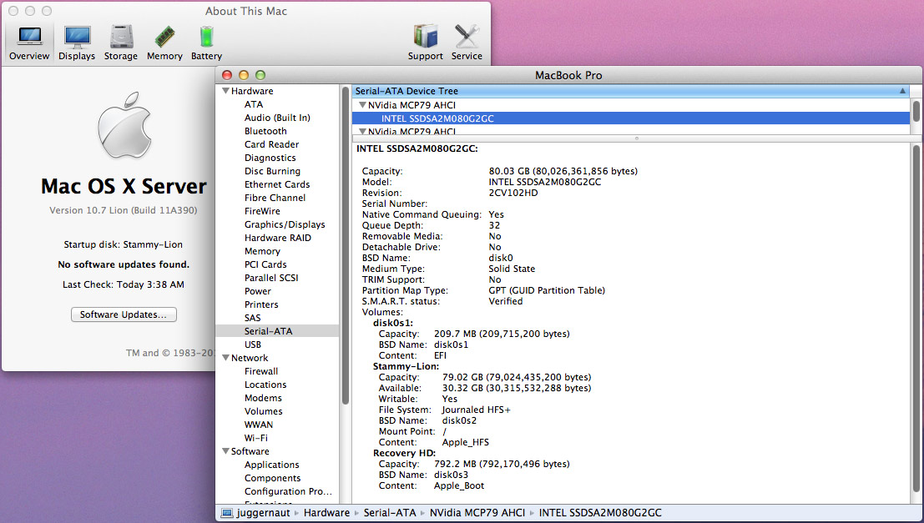Select Serial-ATA in the sidebar
Viewport: 924px width, 523px height.
pyautogui.click(x=277, y=331)
